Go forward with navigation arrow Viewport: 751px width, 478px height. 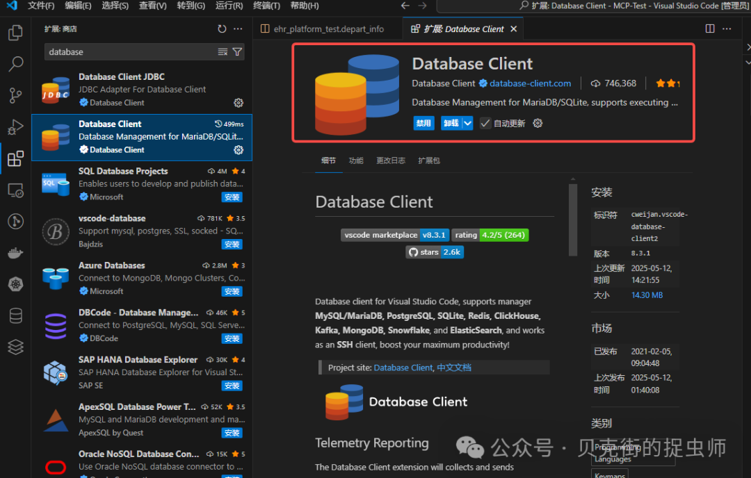[423, 6]
